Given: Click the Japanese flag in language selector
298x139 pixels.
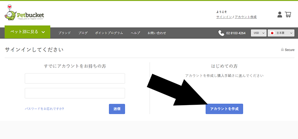Looking at the screenshot, I should coord(272,33).
